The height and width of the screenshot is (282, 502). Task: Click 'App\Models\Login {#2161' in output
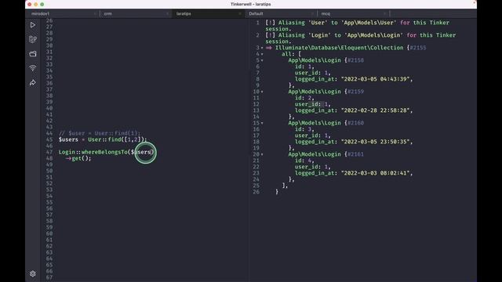tap(326, 154)
